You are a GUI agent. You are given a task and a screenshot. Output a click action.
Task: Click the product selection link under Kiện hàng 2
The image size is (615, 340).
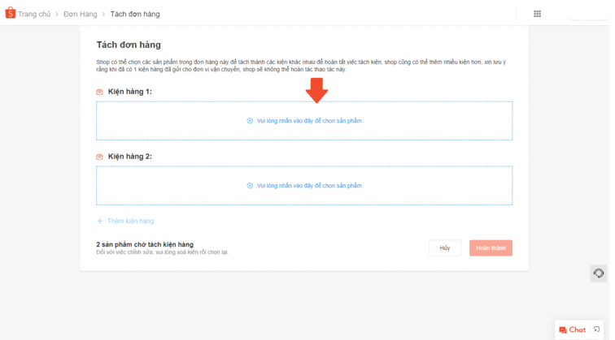308,186
